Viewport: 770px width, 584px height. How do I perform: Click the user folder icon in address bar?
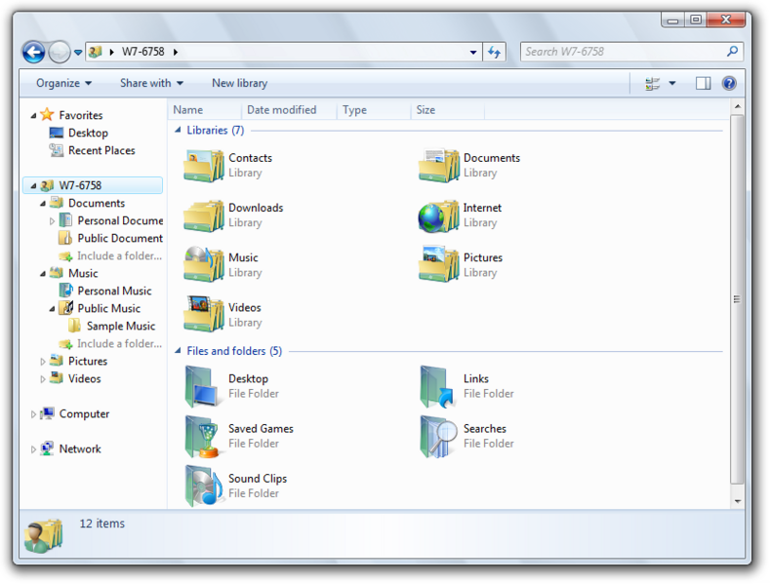(x=96, y=52)
